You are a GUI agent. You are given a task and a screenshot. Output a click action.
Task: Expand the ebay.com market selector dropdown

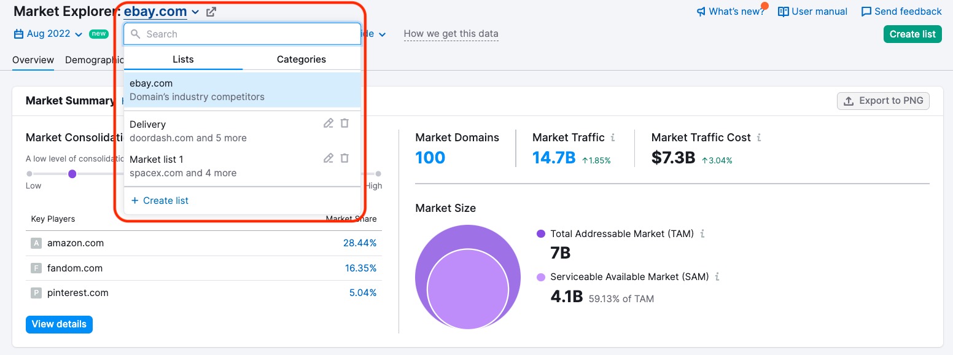(161, 12)
